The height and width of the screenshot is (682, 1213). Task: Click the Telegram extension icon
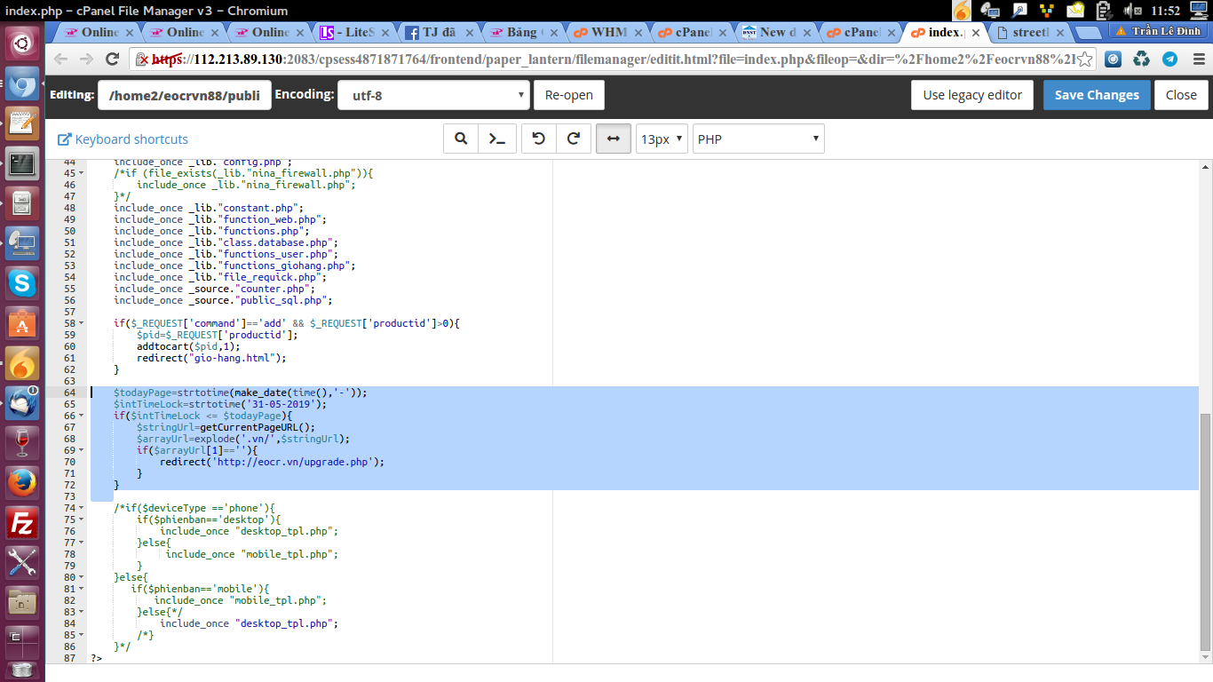[1170, 59]
